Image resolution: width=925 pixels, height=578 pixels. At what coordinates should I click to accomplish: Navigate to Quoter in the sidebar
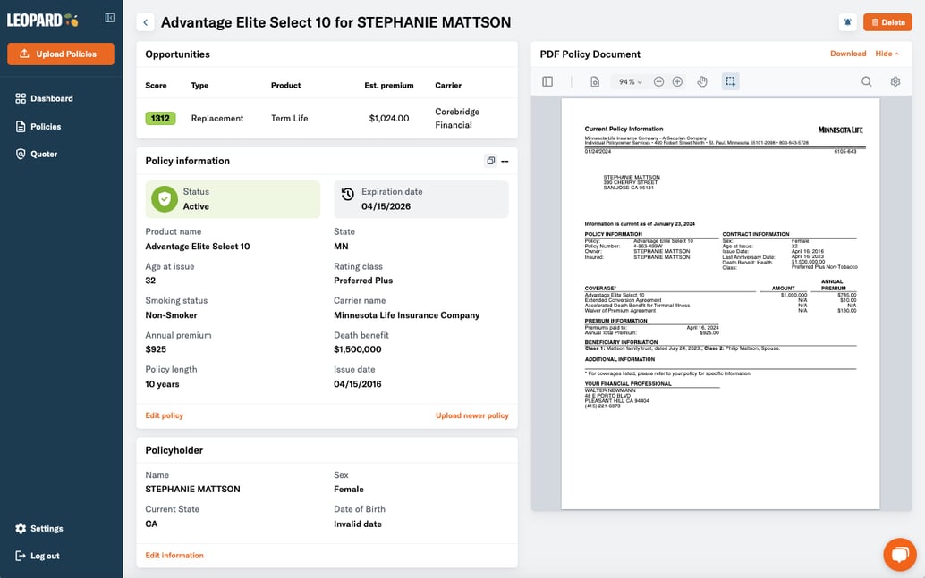[x=44, y=154]
